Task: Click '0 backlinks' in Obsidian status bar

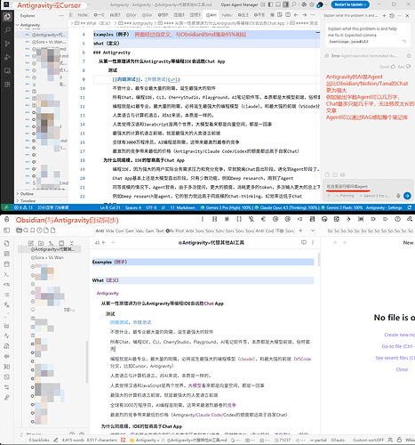Action: click(x=39, y=440)
